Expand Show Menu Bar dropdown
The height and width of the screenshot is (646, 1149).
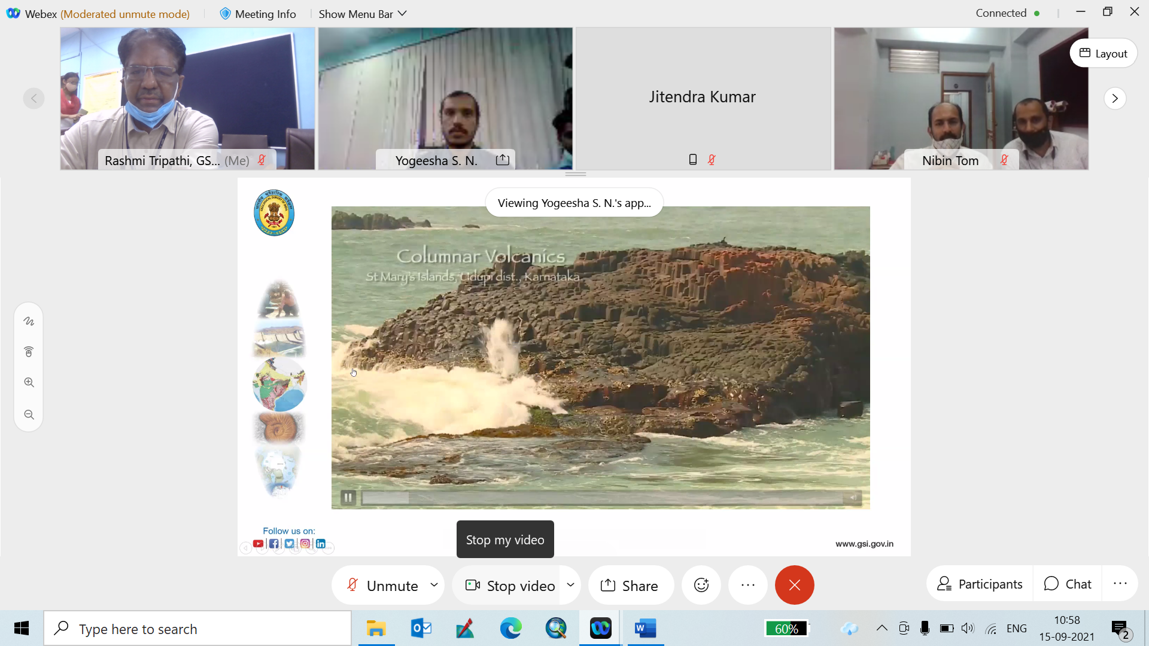point(362,14)
